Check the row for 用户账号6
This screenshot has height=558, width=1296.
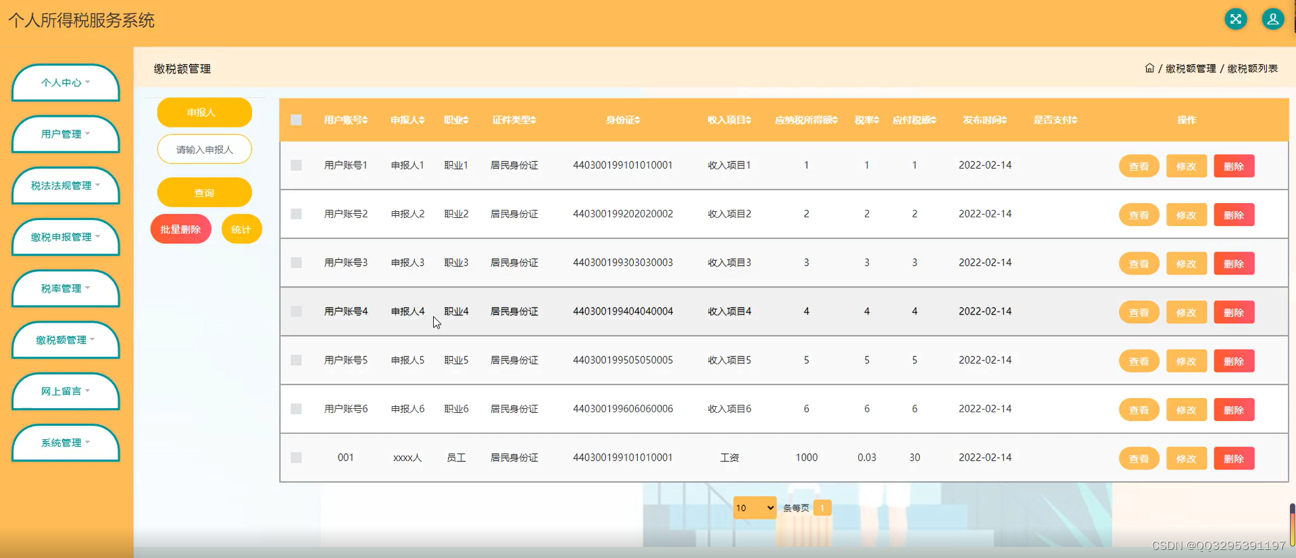[x=296, y=409]
